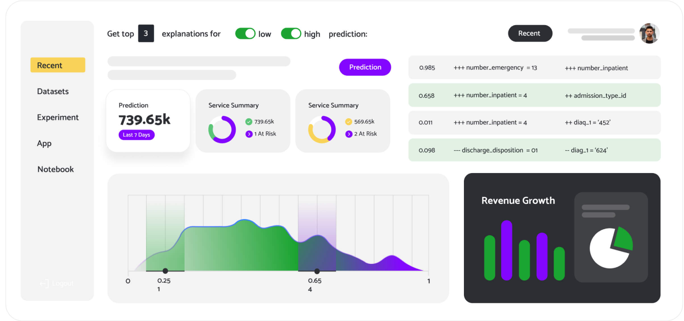This screenshot has width=684, height=321.
Task: Click the user profile avatar photo
Action: [649, 33]
